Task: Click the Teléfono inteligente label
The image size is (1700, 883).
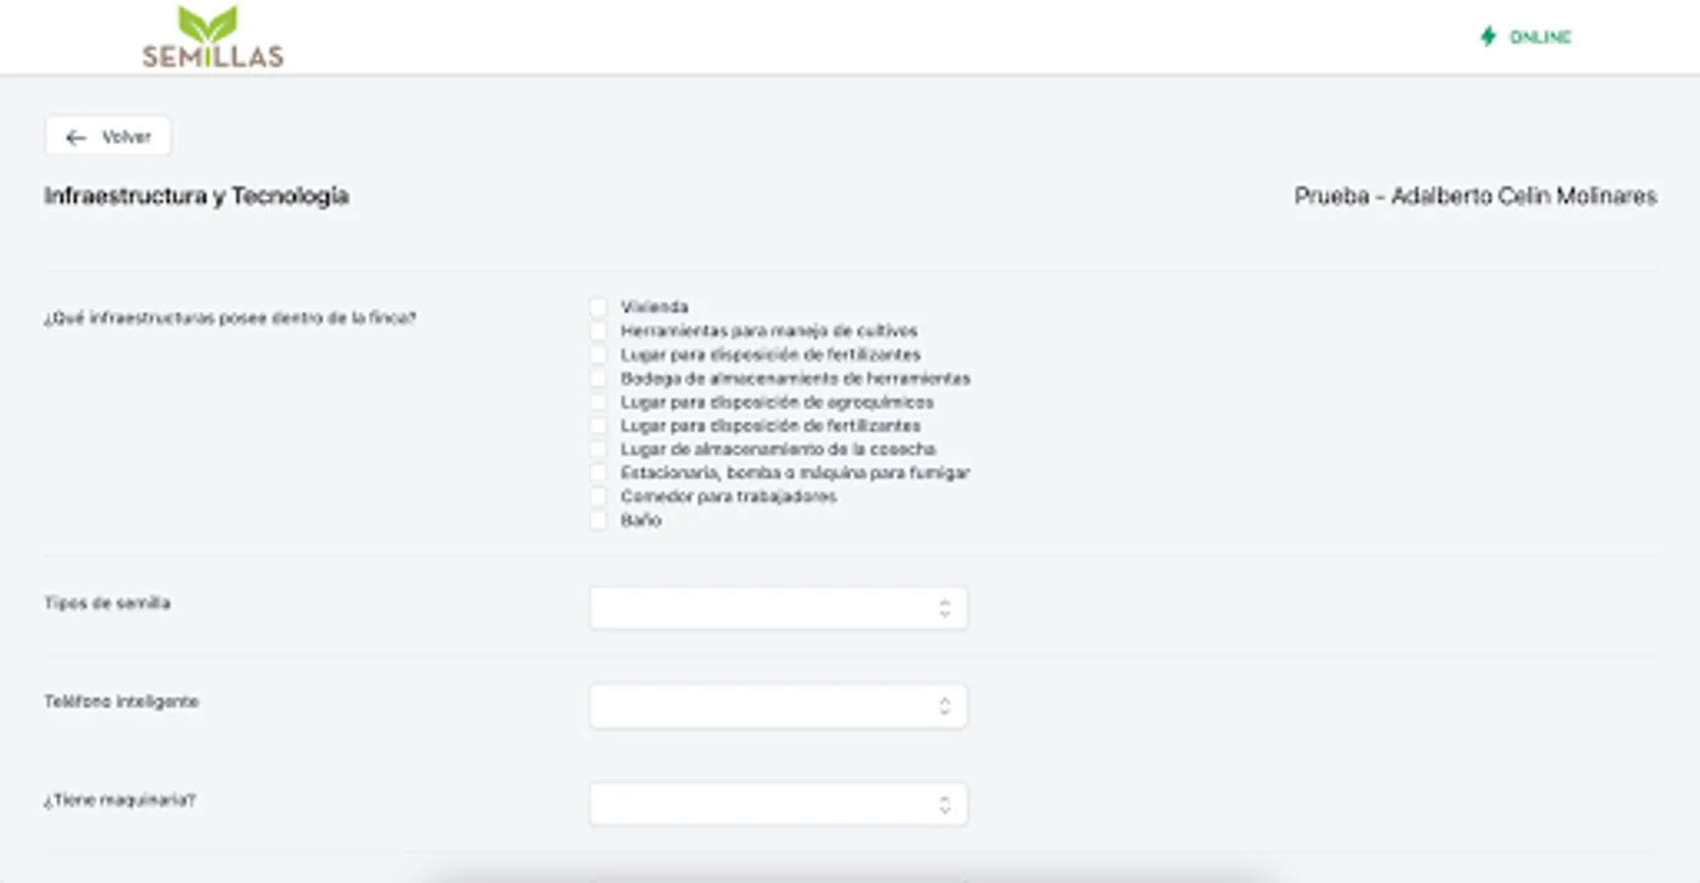Action: (x=122, y=701)
